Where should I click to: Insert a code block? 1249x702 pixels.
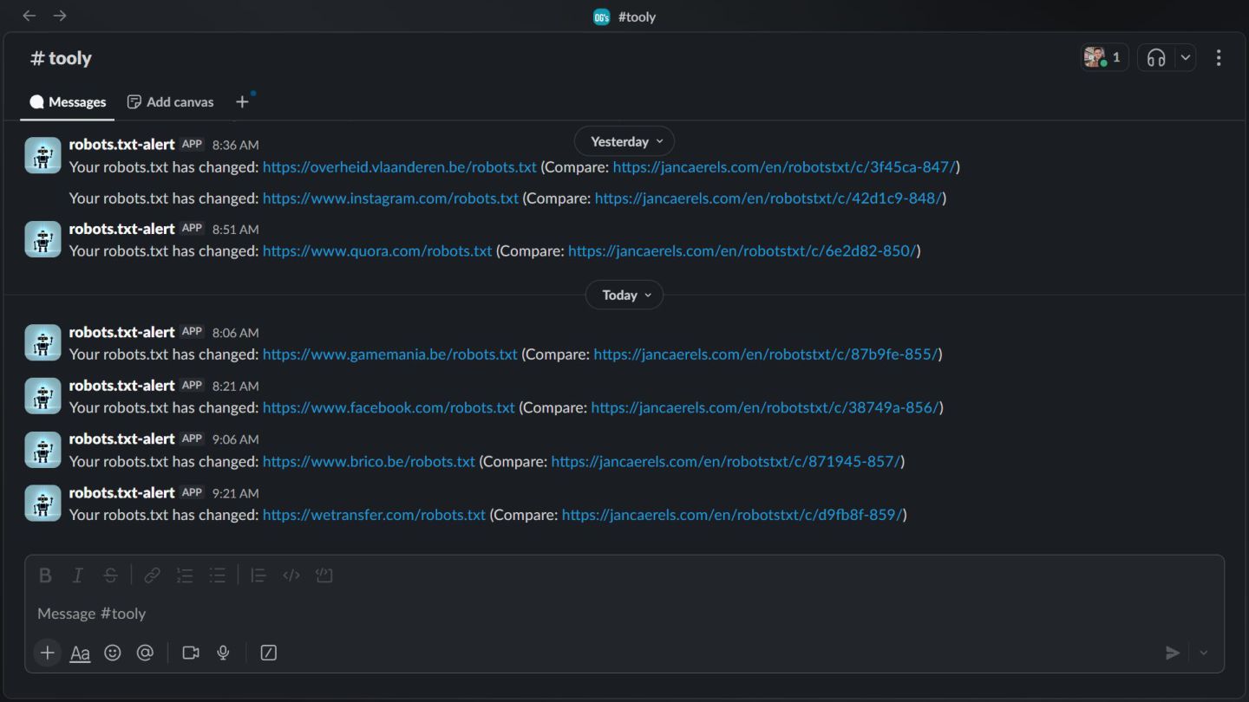coord(324,575)
